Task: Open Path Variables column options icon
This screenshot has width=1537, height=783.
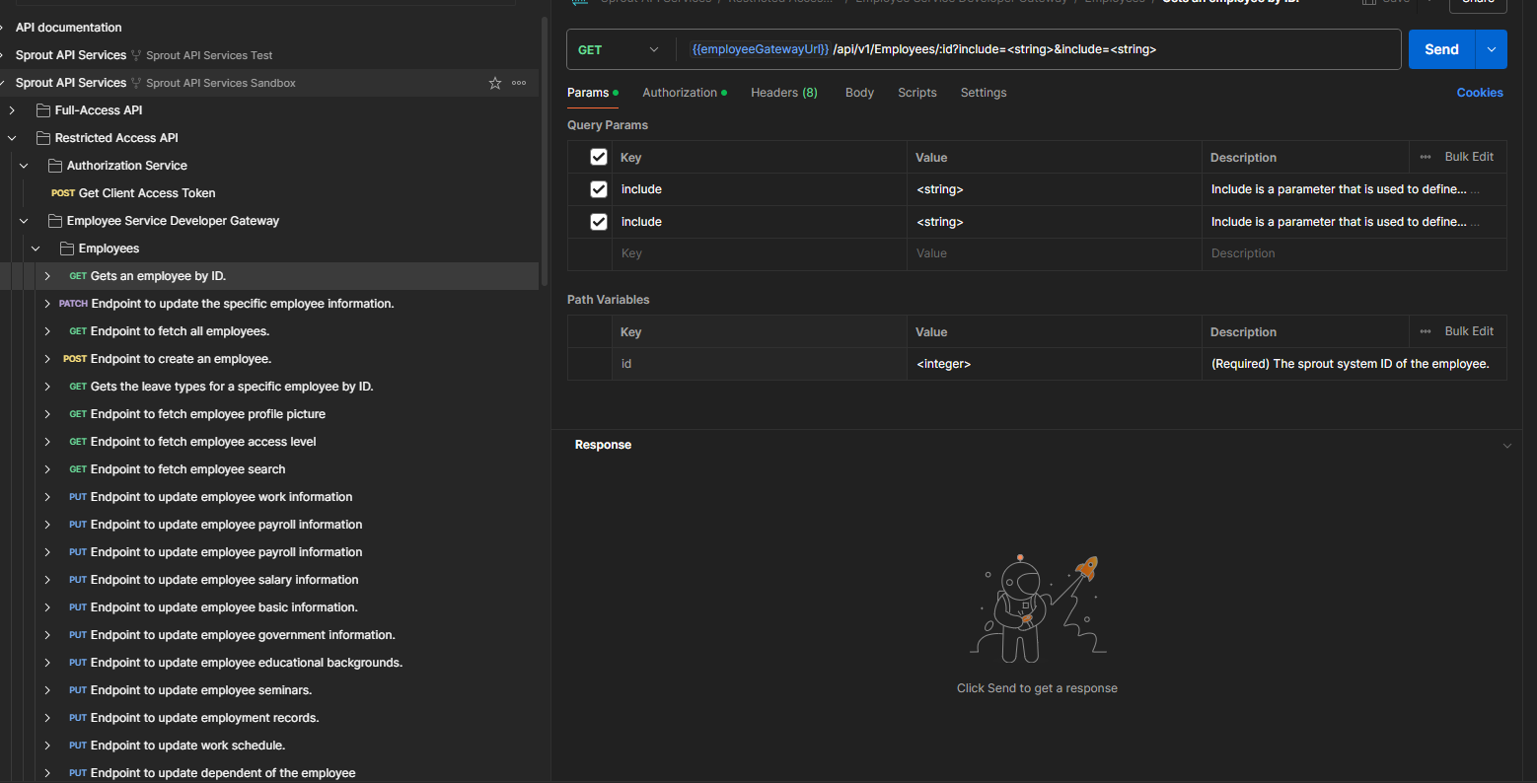Action: click(x=1426, y=331)
